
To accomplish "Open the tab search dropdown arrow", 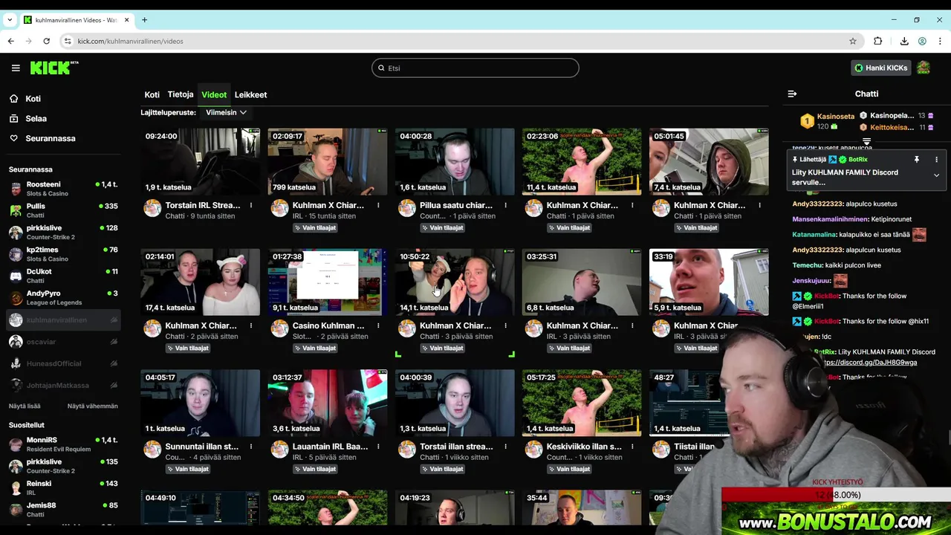I will coord(10,20).
